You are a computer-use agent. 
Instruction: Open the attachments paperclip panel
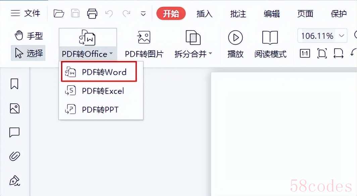[14, 156]
